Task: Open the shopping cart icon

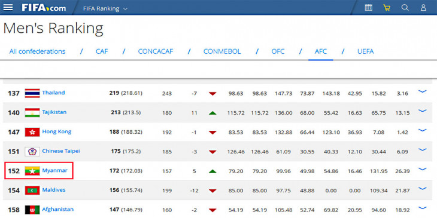Action: pyautogui.click(x=387, y=8)
